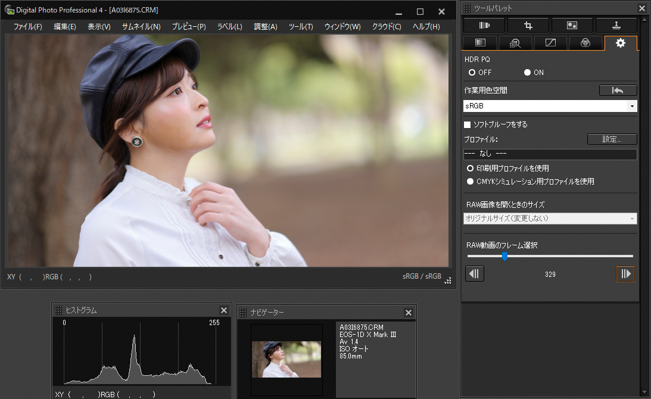Advance to next RAW movie frame
651x399 pixels.
[625, 274]
